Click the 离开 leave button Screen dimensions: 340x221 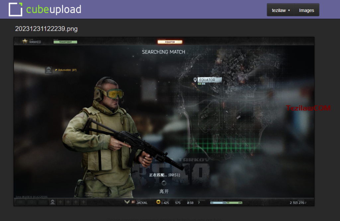pyautogui.click(x=164, y=191)
